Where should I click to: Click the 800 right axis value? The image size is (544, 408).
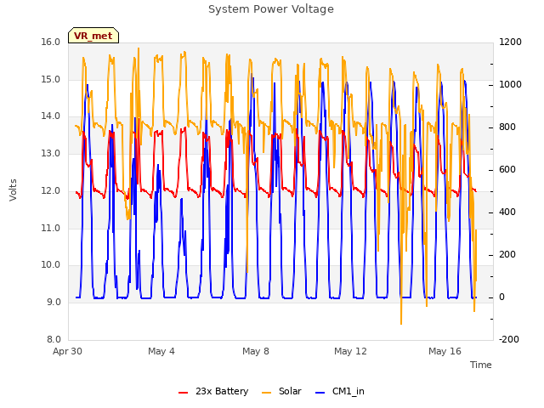tap(507, 127)
